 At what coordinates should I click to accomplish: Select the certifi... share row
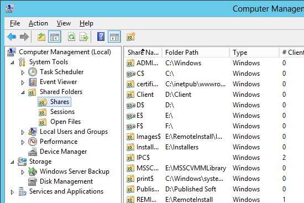[214, 84]
